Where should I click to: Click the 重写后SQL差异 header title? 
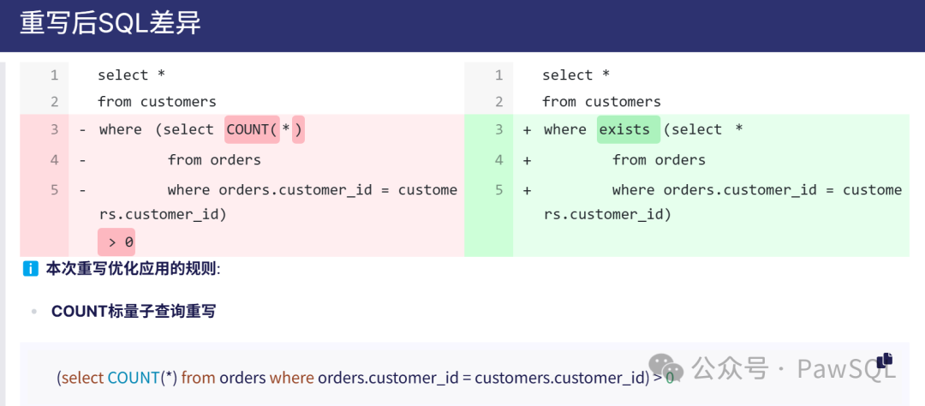110,23
